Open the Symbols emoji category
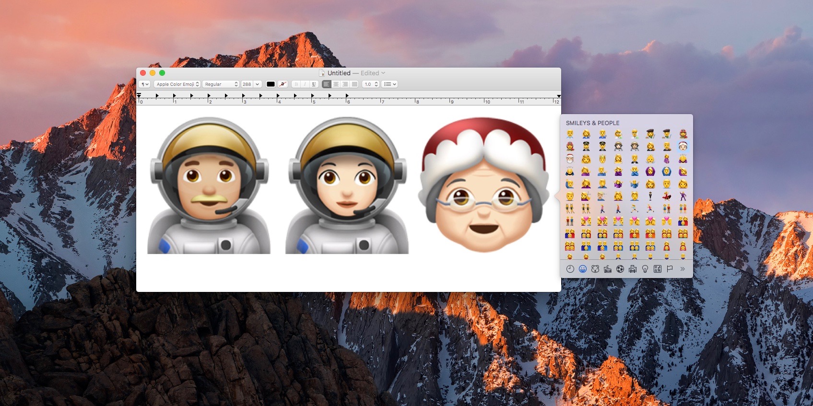The image size is (813, 406). coord(658,269)
